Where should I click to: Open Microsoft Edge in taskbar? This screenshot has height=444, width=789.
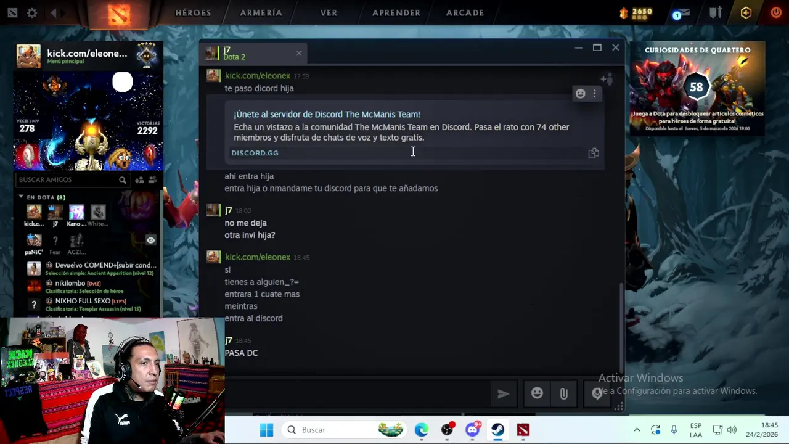[422, 430]
